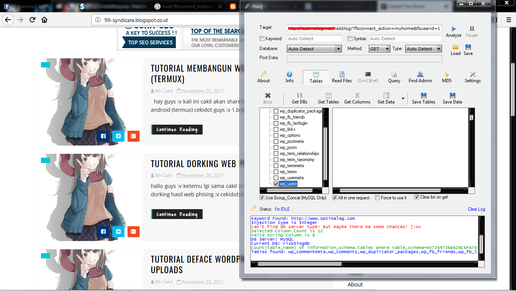Image resolution: width=516 pixels, height=291 pixels.
Task: Open the Info section
Action: (289, 77)
